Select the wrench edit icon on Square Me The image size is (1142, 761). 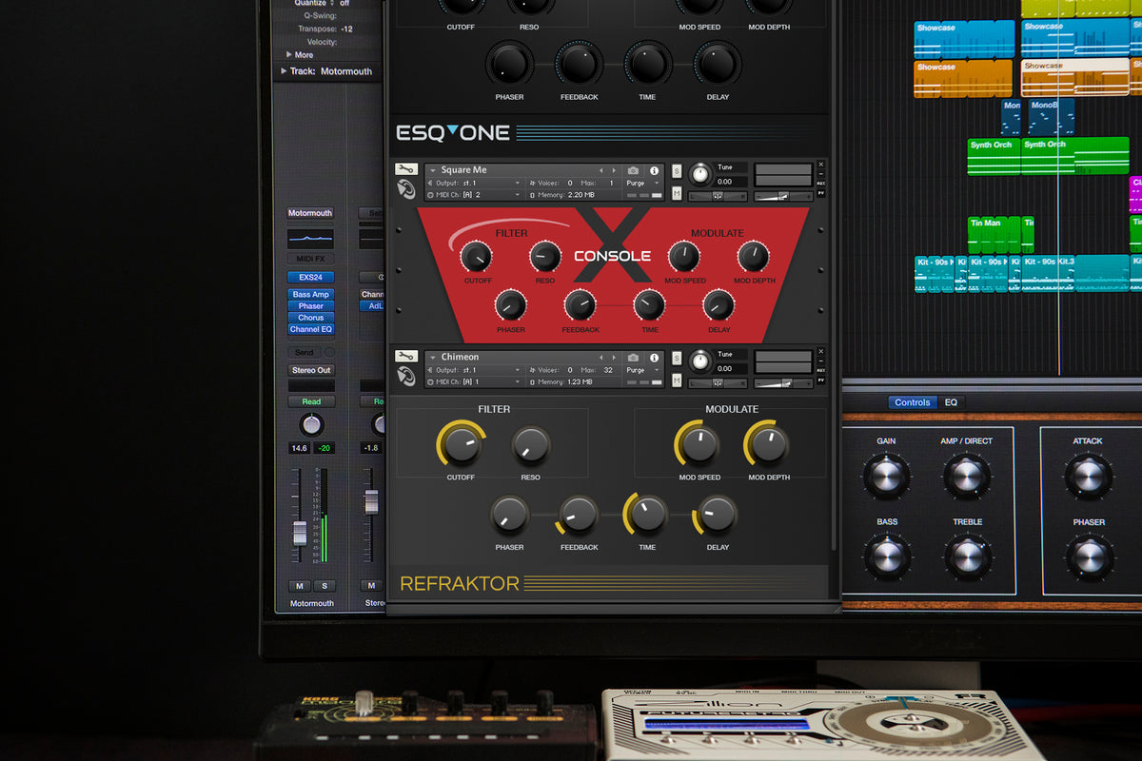tap(406, 168)
